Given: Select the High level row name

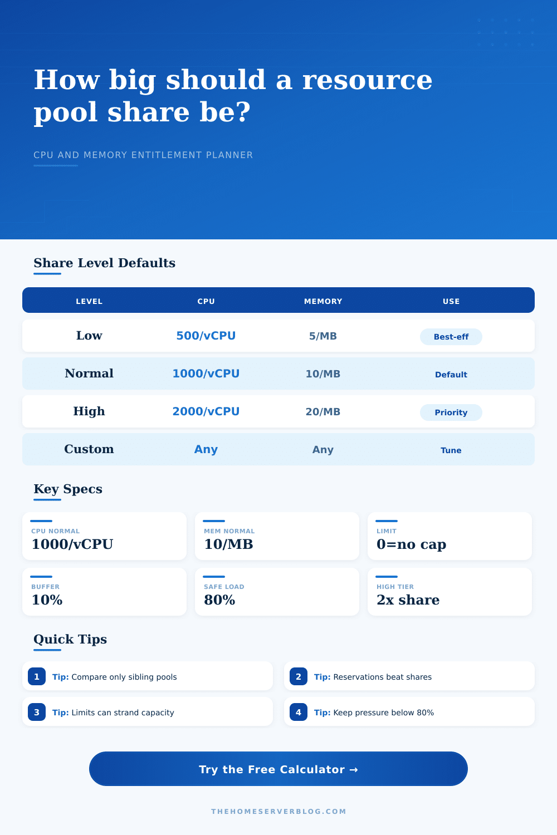Looking at the screenshot, I should coord(89,411).
